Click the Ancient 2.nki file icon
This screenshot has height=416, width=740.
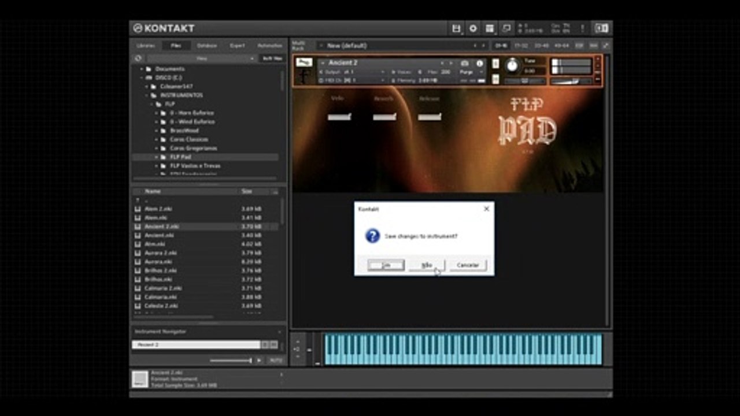tap(138, 226)
